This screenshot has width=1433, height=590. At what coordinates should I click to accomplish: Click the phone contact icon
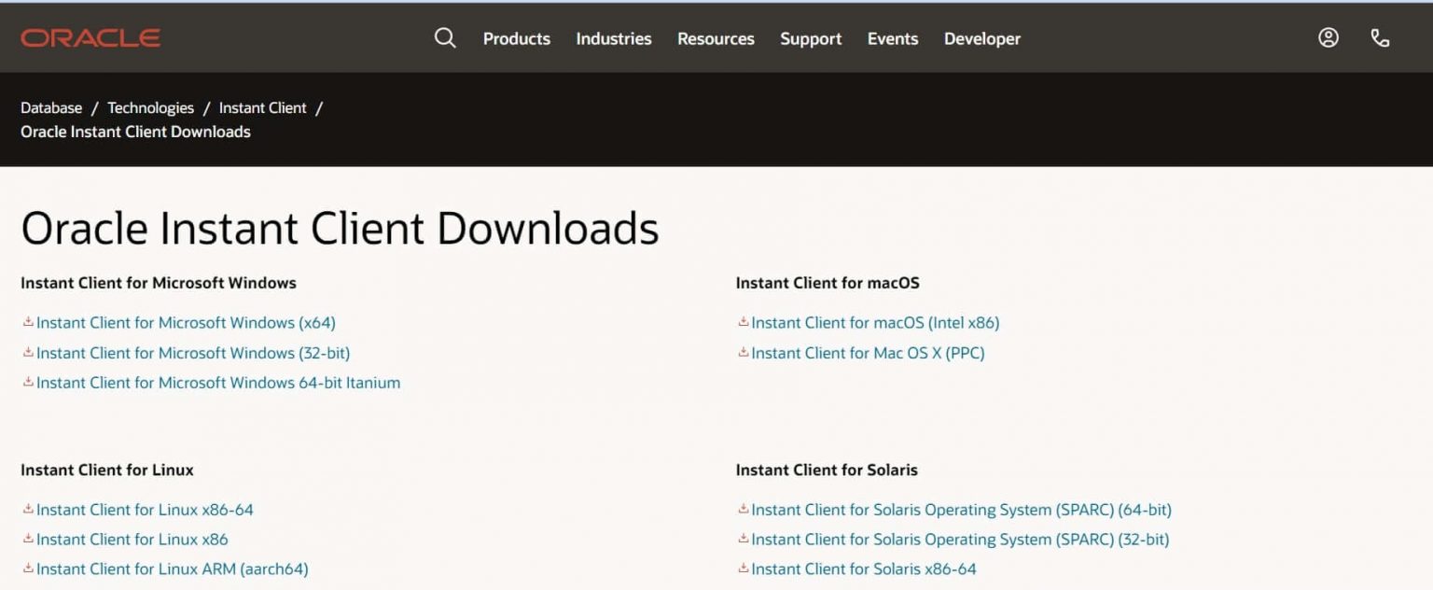[x=1380, y=38]
